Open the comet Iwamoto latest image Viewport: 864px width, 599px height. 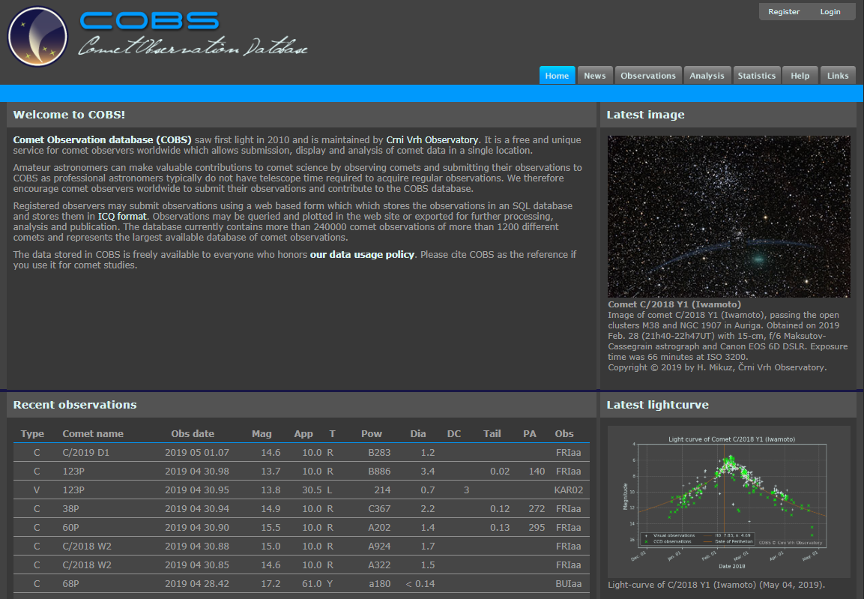click(x=728, y=217)
